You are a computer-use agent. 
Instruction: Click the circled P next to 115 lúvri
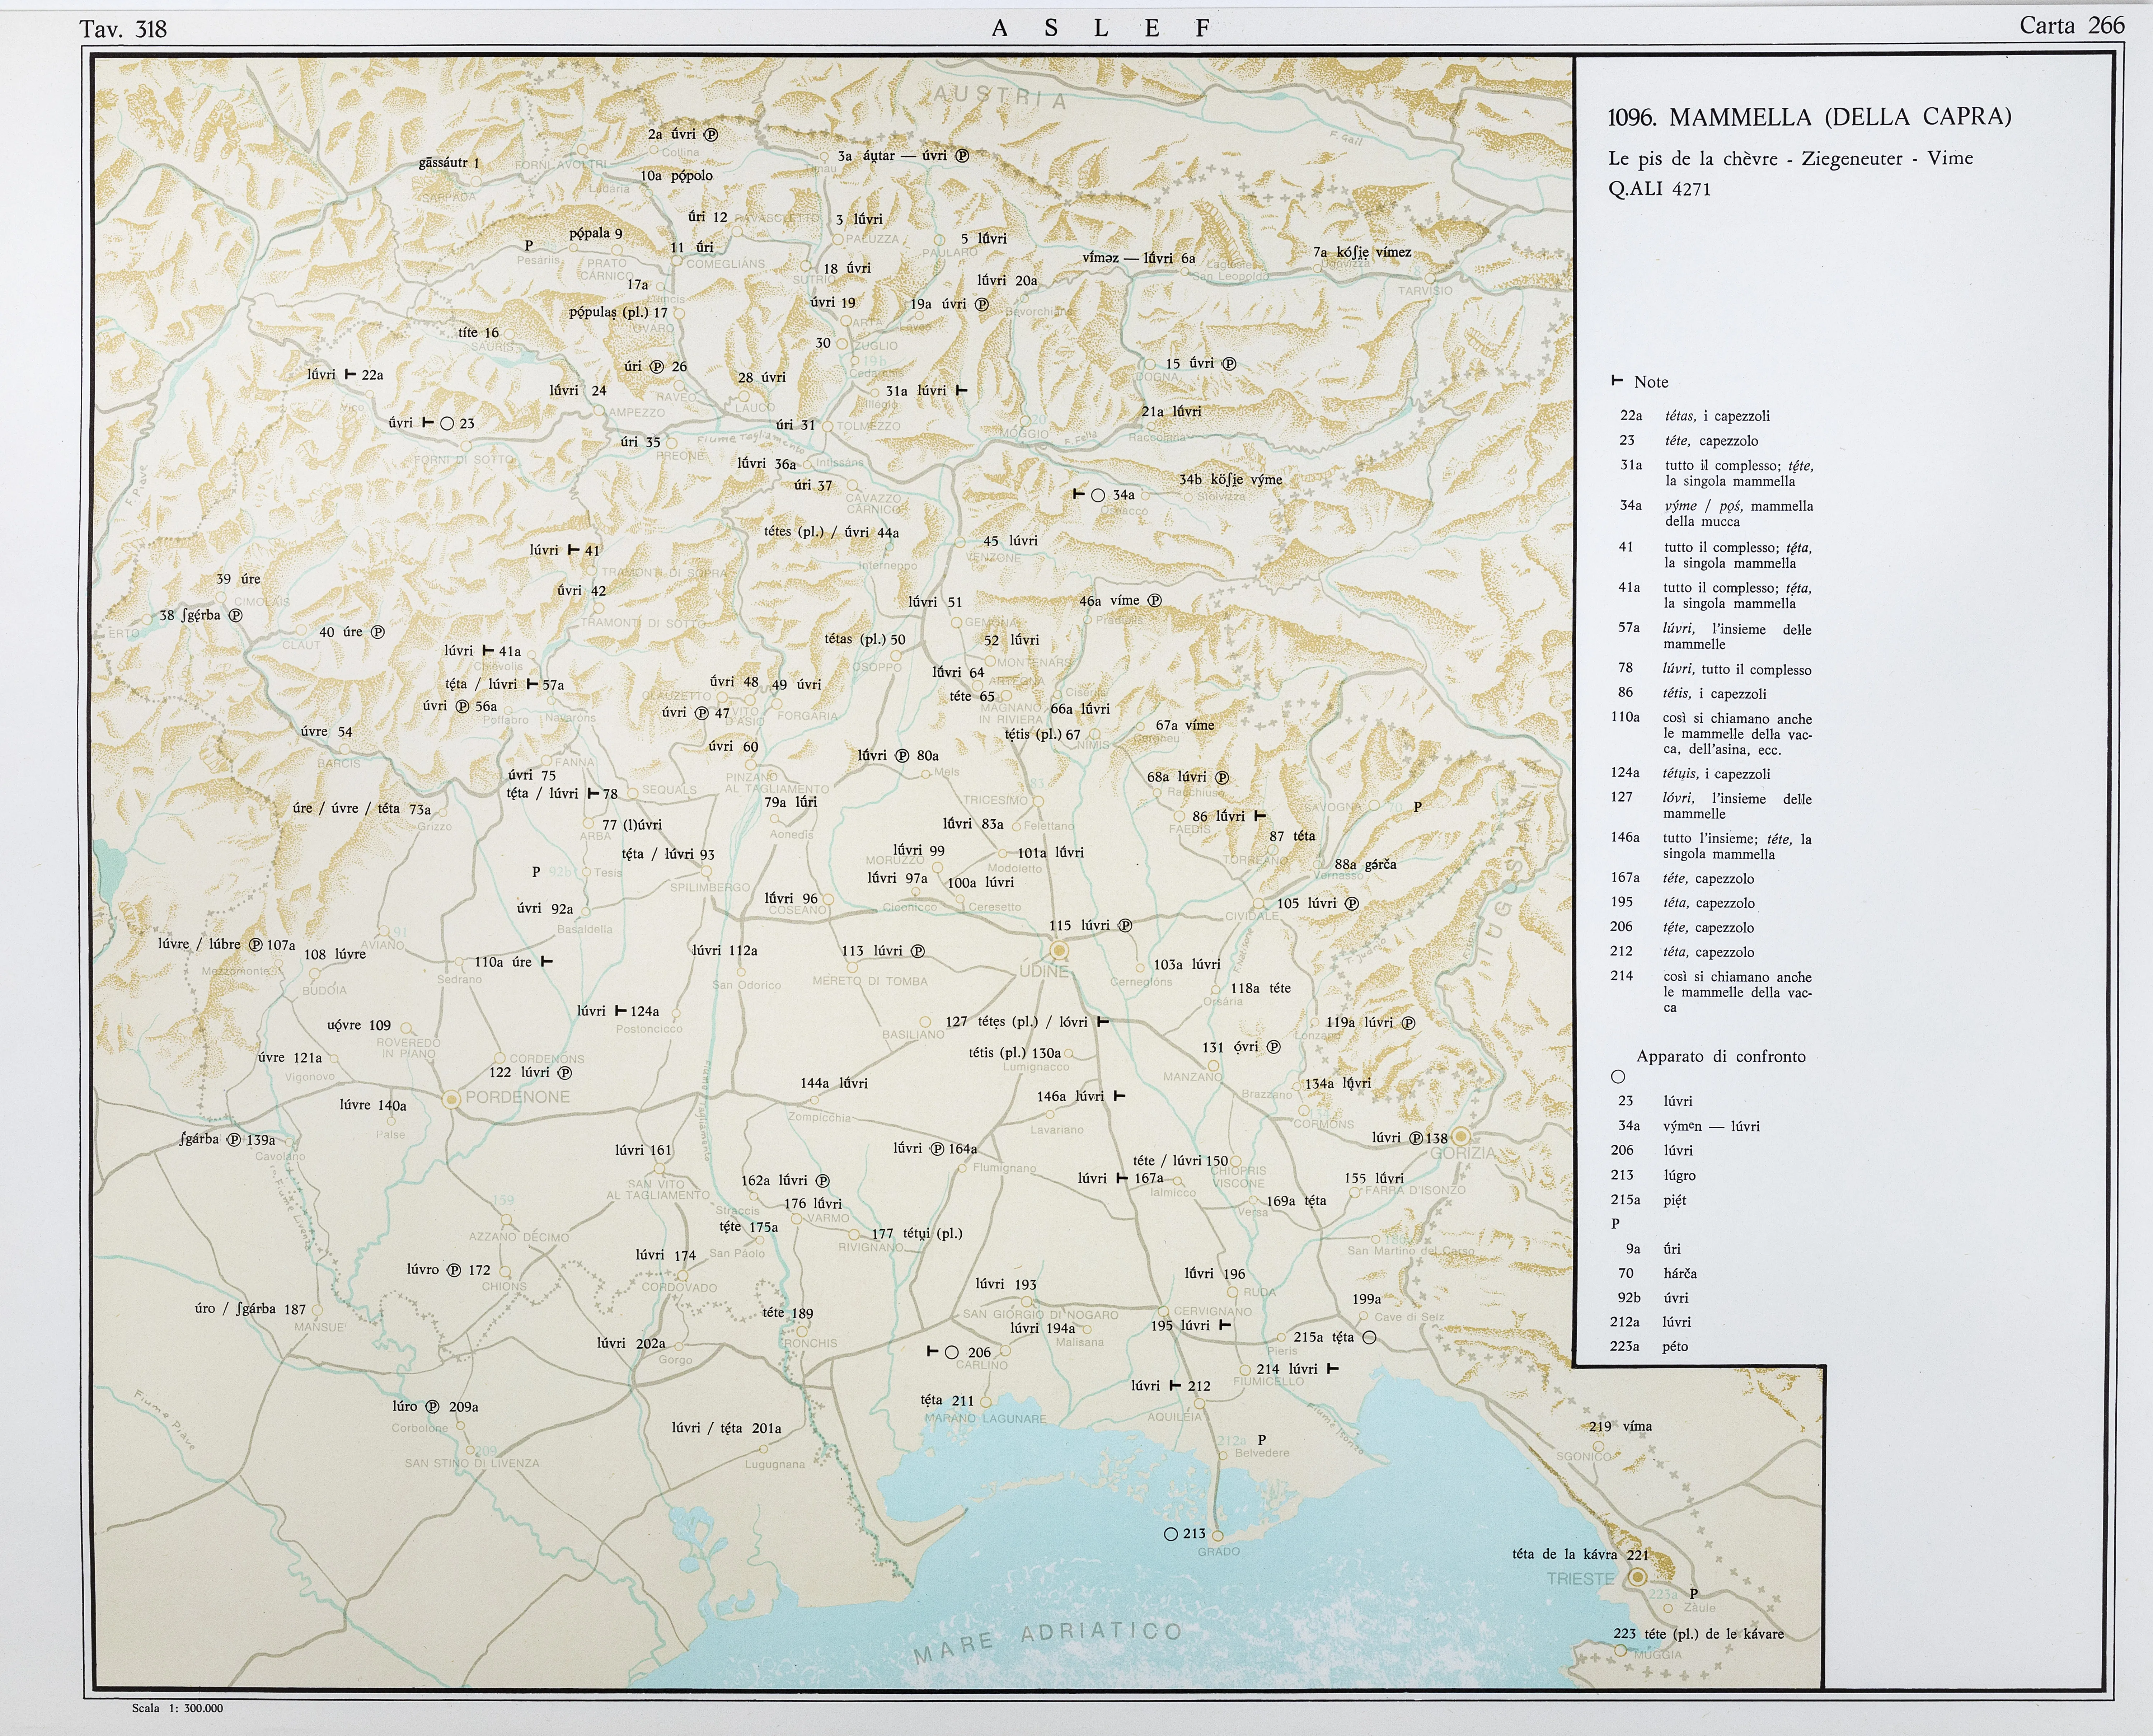pyautogui.click(x=1125, y=925)
